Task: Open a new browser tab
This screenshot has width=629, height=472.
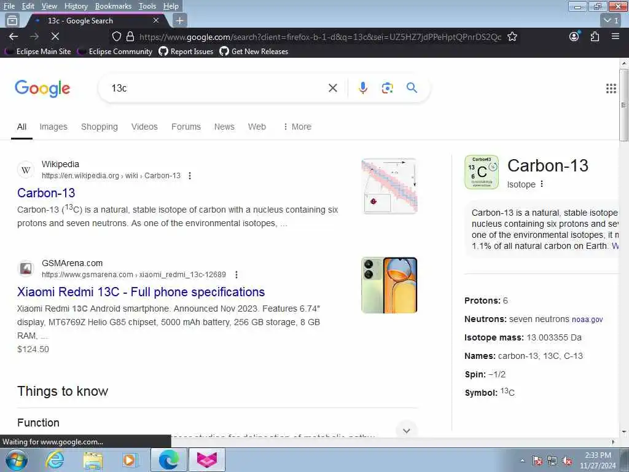Action: [179, 20]
